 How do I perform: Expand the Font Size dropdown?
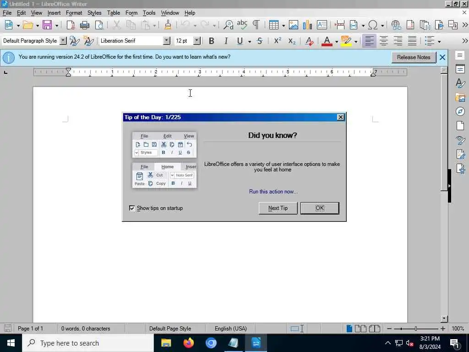pyautogui.click(x=196, y=41)
